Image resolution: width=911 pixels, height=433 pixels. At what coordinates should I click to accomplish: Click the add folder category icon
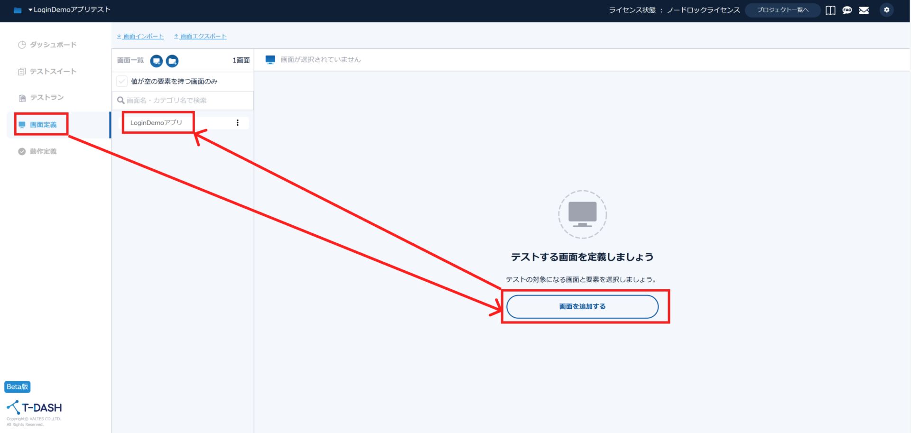point(172,61)
